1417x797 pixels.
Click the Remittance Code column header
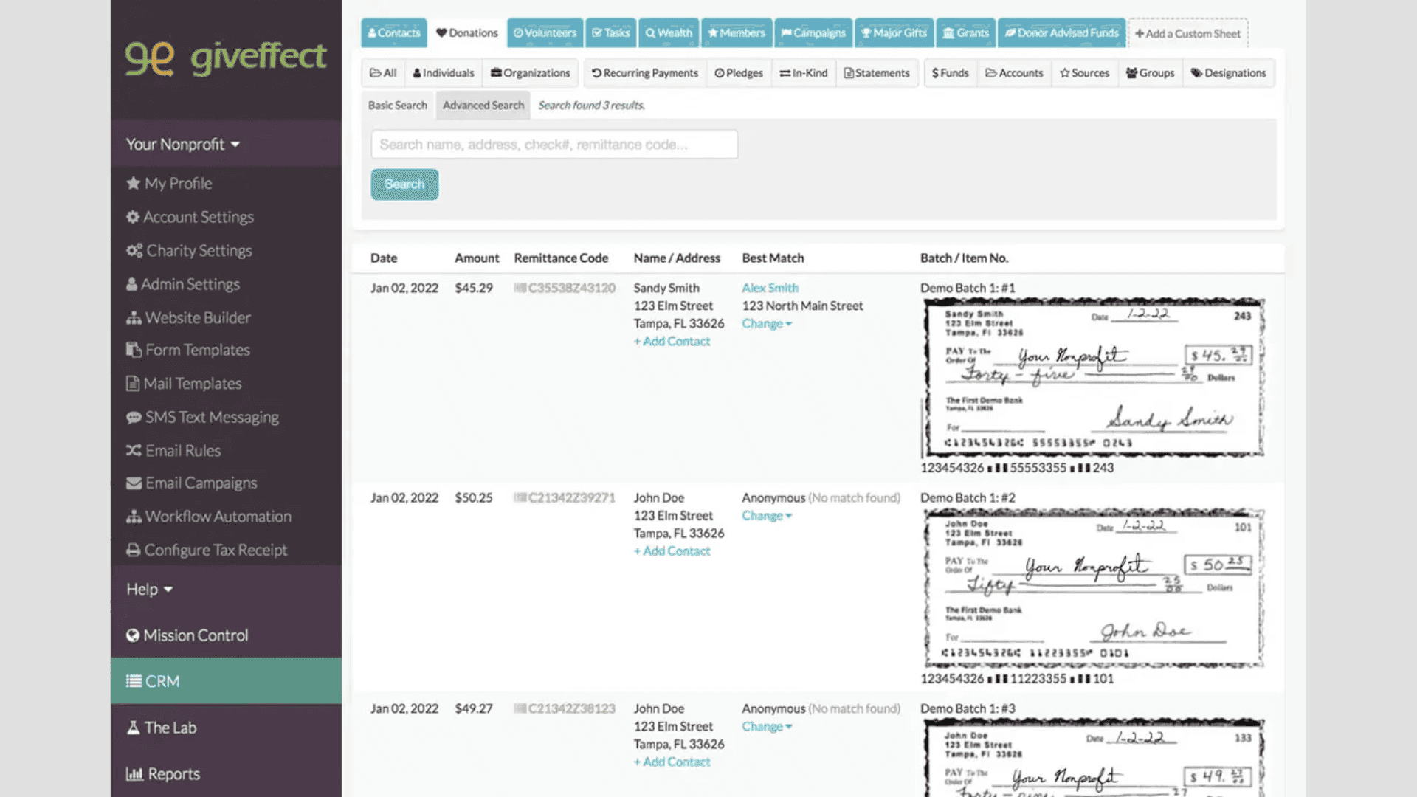pyautogui.click(x=561, y=258)
